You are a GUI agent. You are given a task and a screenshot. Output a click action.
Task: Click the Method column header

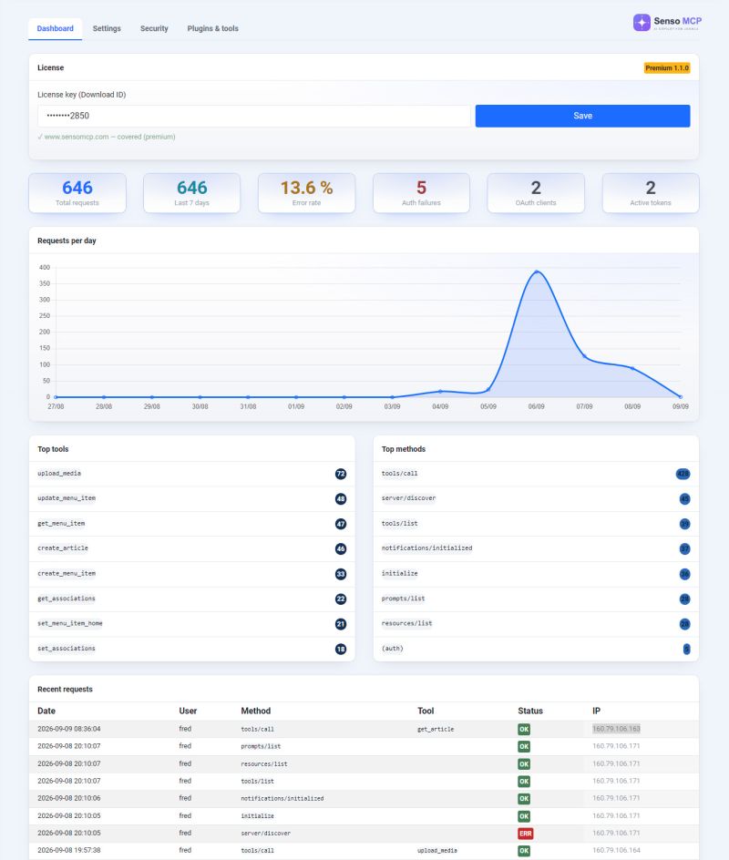click(x=256, y=711)
